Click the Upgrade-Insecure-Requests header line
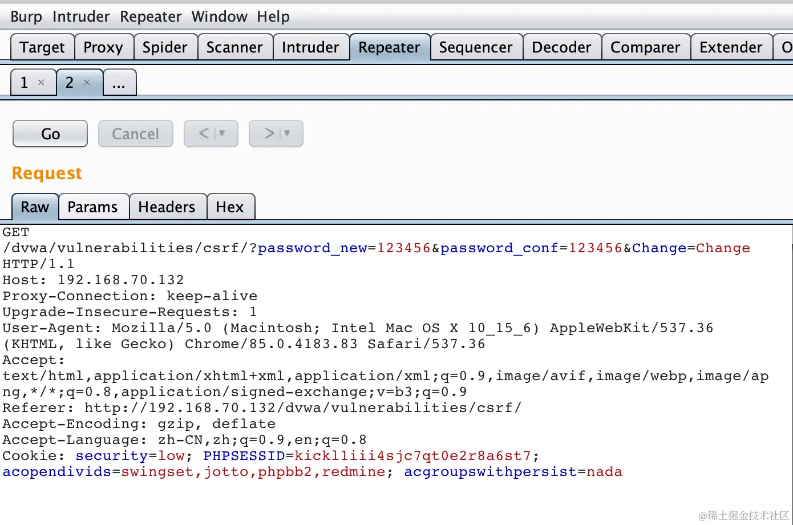The image size is (793, 525). (130, 312)
